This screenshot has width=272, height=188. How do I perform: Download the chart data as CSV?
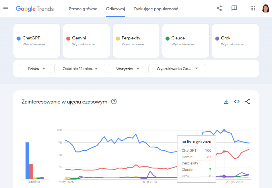tap(226, 102)
